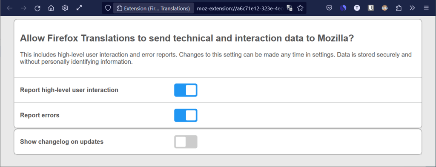Open the Pocket save icon
The height and width of the screenshot is (167, 436).
click(329, 8)
